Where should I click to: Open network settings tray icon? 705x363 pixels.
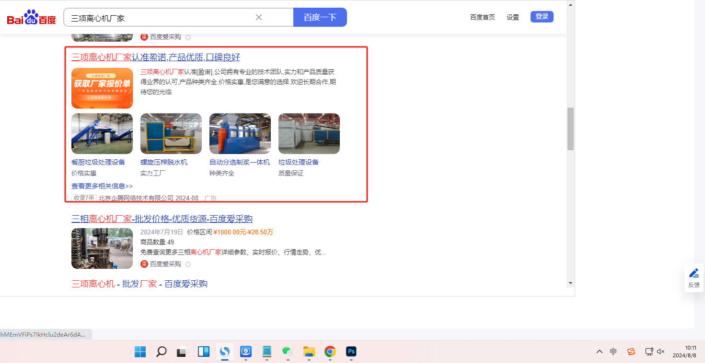[649, 352]
